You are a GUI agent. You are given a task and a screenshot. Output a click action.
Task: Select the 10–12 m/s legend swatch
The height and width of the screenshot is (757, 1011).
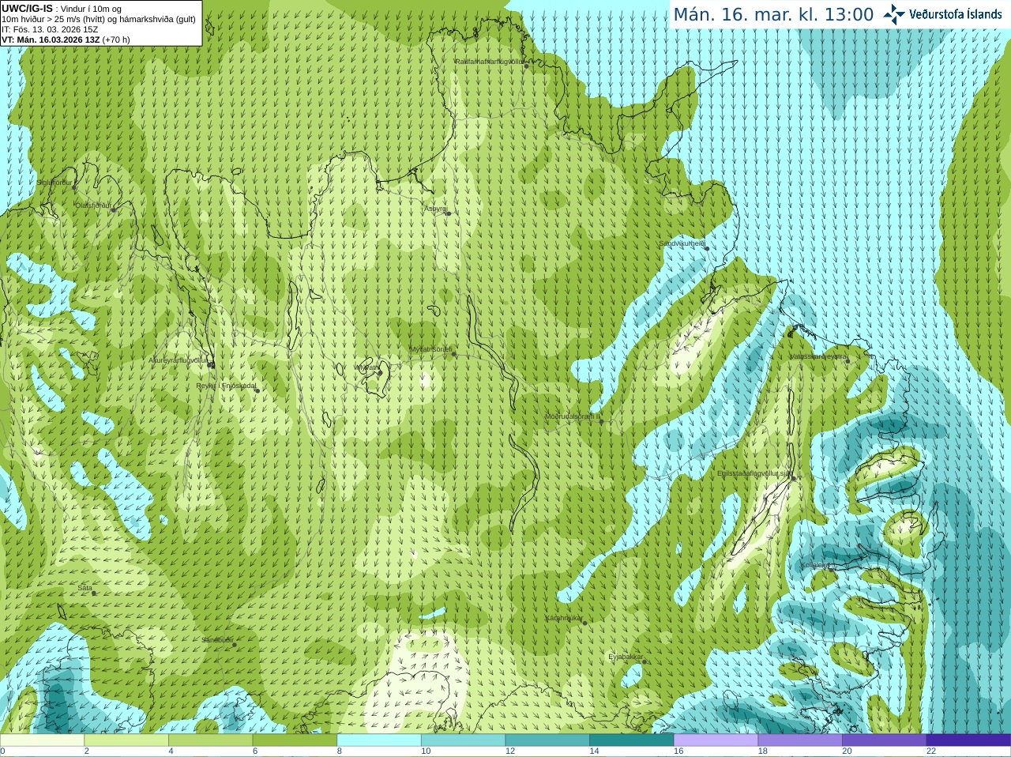click(x=463, y=740)
